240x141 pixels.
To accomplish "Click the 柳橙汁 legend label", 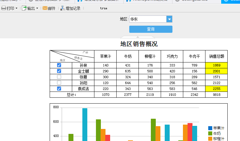I will pyautogui.click(x=219, y=139).
